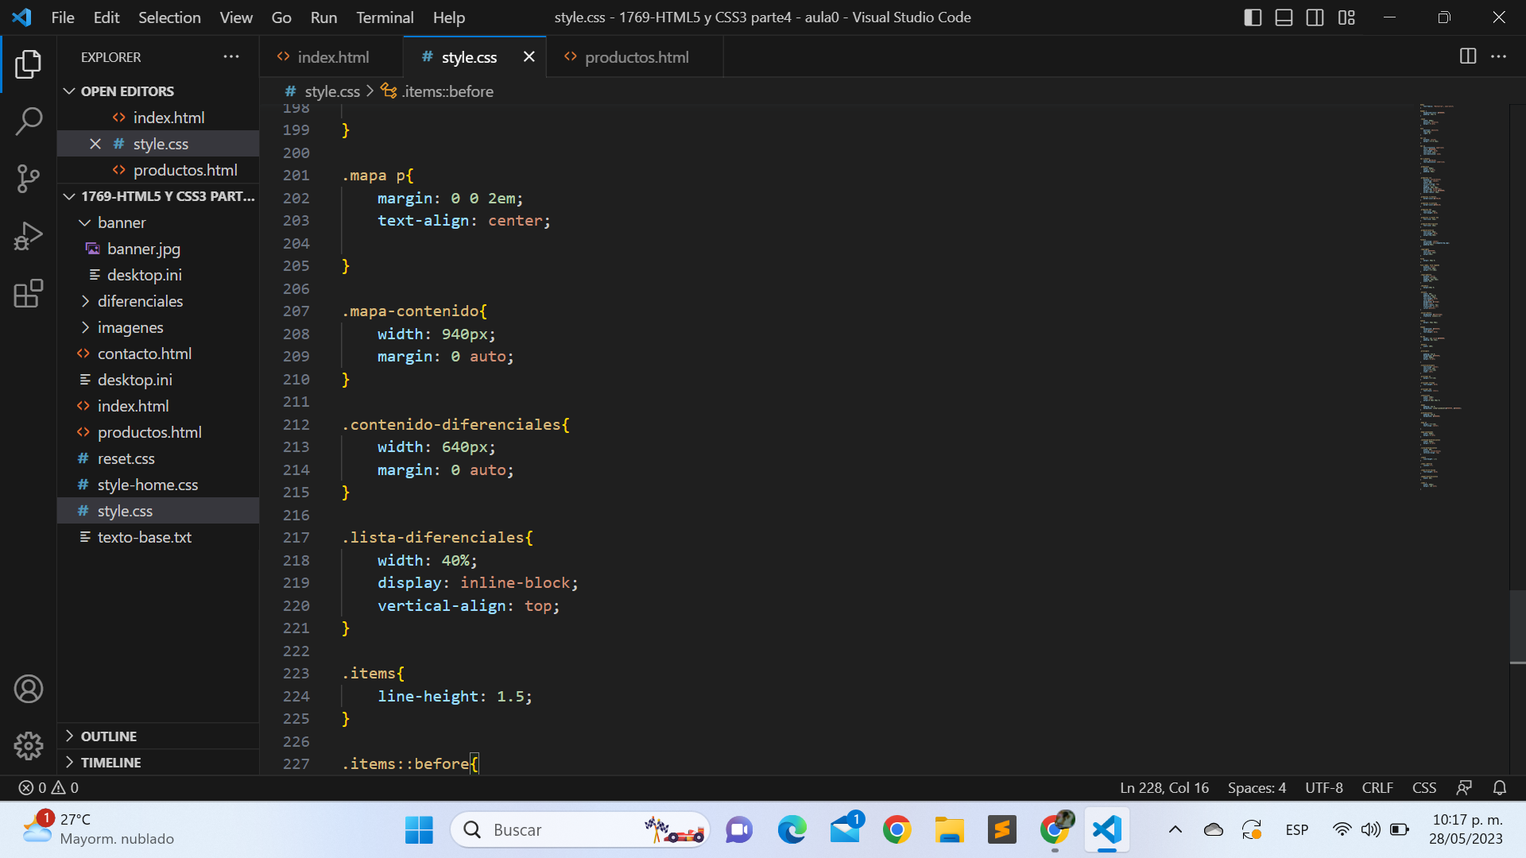Open texto-base.txt file in explorer

(x=144, y=537)
